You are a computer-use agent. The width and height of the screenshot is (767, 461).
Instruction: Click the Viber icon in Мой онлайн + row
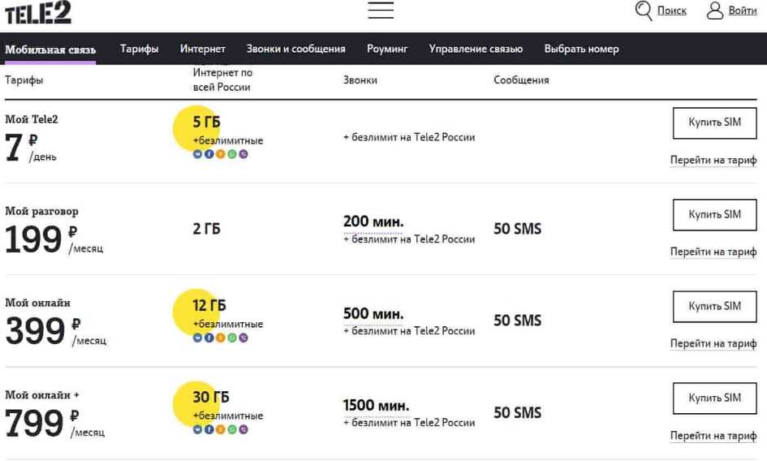coord(243,429)
